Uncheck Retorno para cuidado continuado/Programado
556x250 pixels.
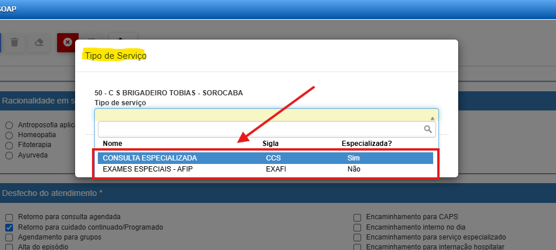tap(9, 227)
